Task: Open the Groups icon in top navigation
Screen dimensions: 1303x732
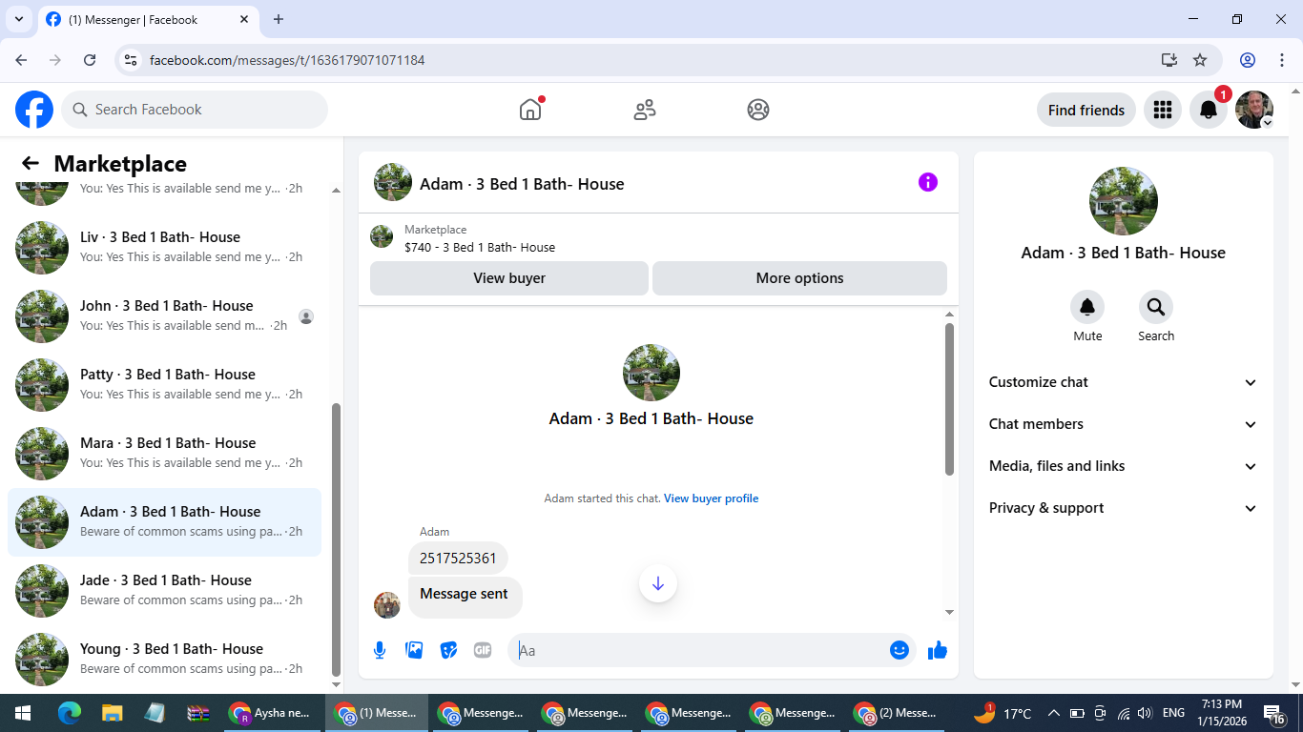Action: [x=758, y=110]
